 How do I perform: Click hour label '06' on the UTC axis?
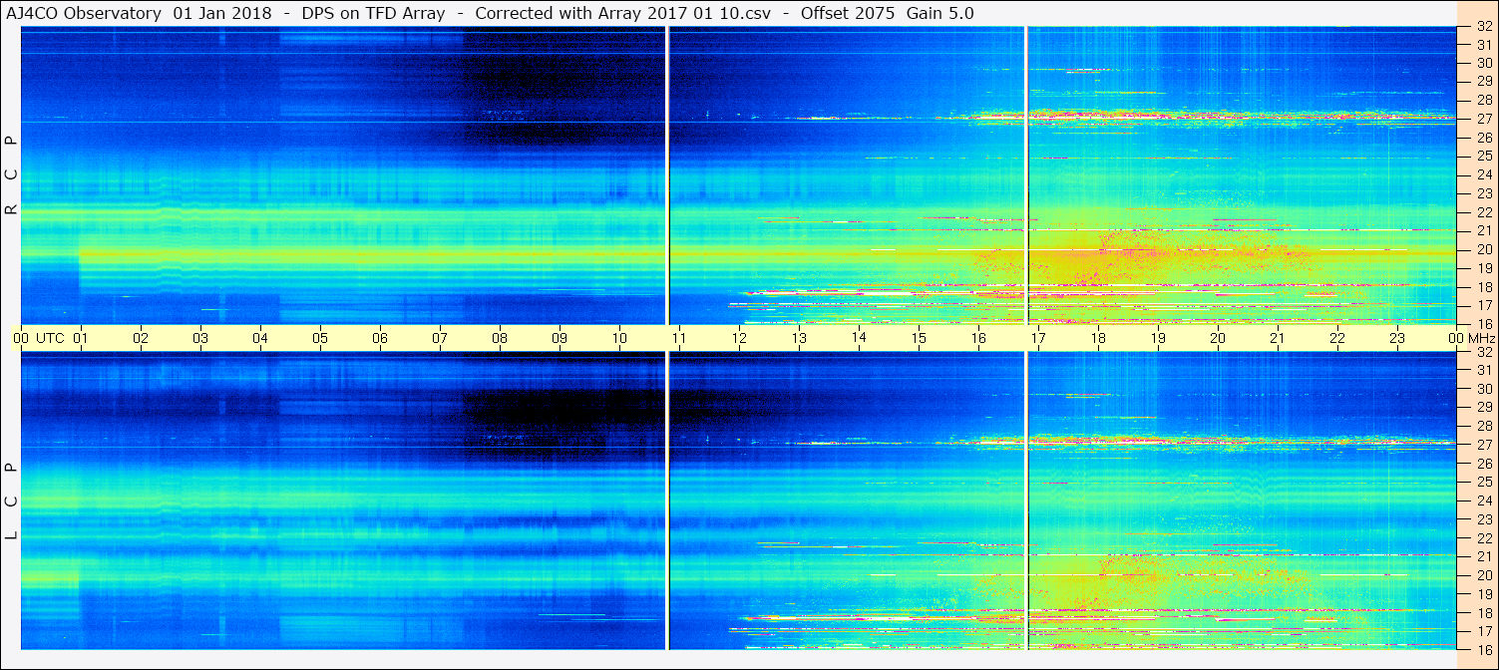click(380, 338)
